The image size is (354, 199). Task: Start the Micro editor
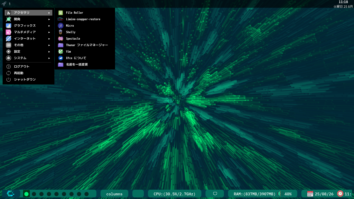(85, 26)
